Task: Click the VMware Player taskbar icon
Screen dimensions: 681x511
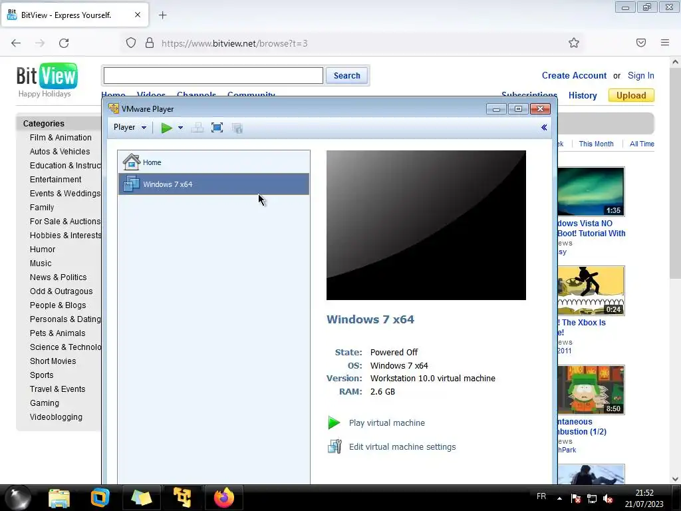Action: pos(182,498)
